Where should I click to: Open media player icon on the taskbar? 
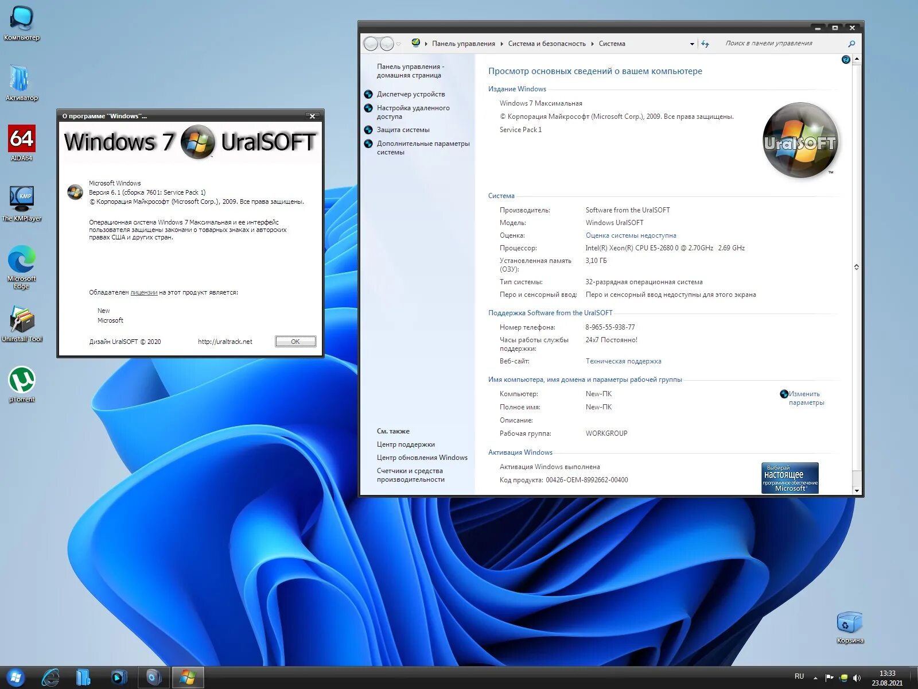119,678
